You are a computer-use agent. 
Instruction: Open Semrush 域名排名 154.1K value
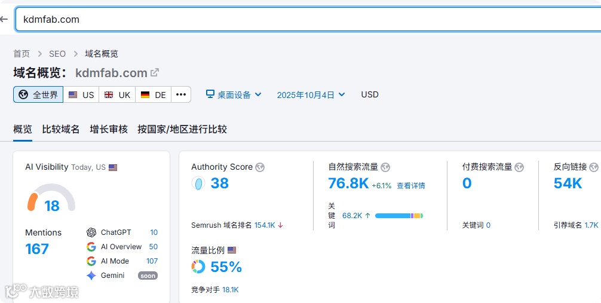coord(265,225)
